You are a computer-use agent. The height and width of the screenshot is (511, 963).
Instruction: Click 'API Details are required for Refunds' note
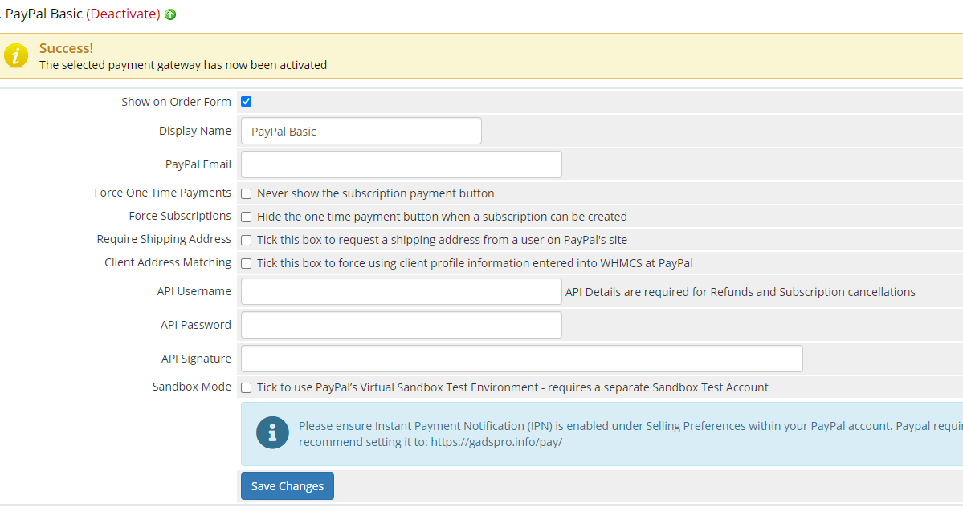coord(740,292)
